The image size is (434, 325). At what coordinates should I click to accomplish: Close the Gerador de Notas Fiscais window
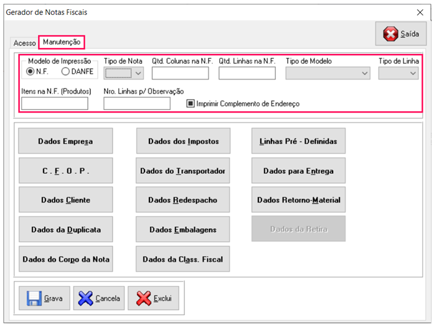pyautogui.click(x=418, y=12)
